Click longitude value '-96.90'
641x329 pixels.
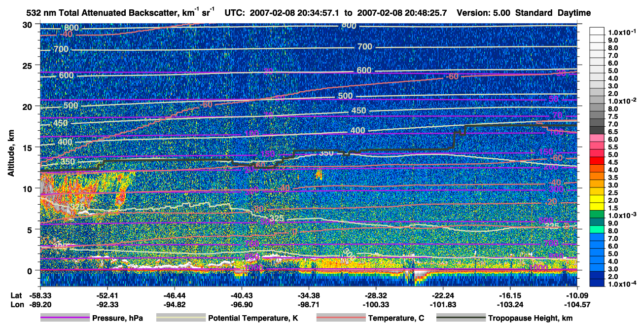click(242, 304)
